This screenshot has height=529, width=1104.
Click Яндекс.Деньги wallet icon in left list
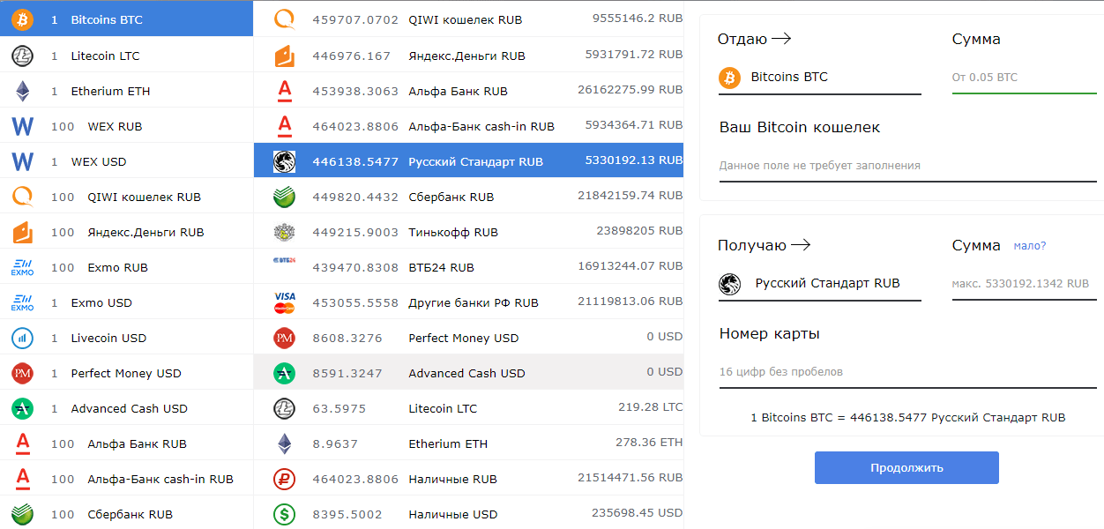coord(22,232)
